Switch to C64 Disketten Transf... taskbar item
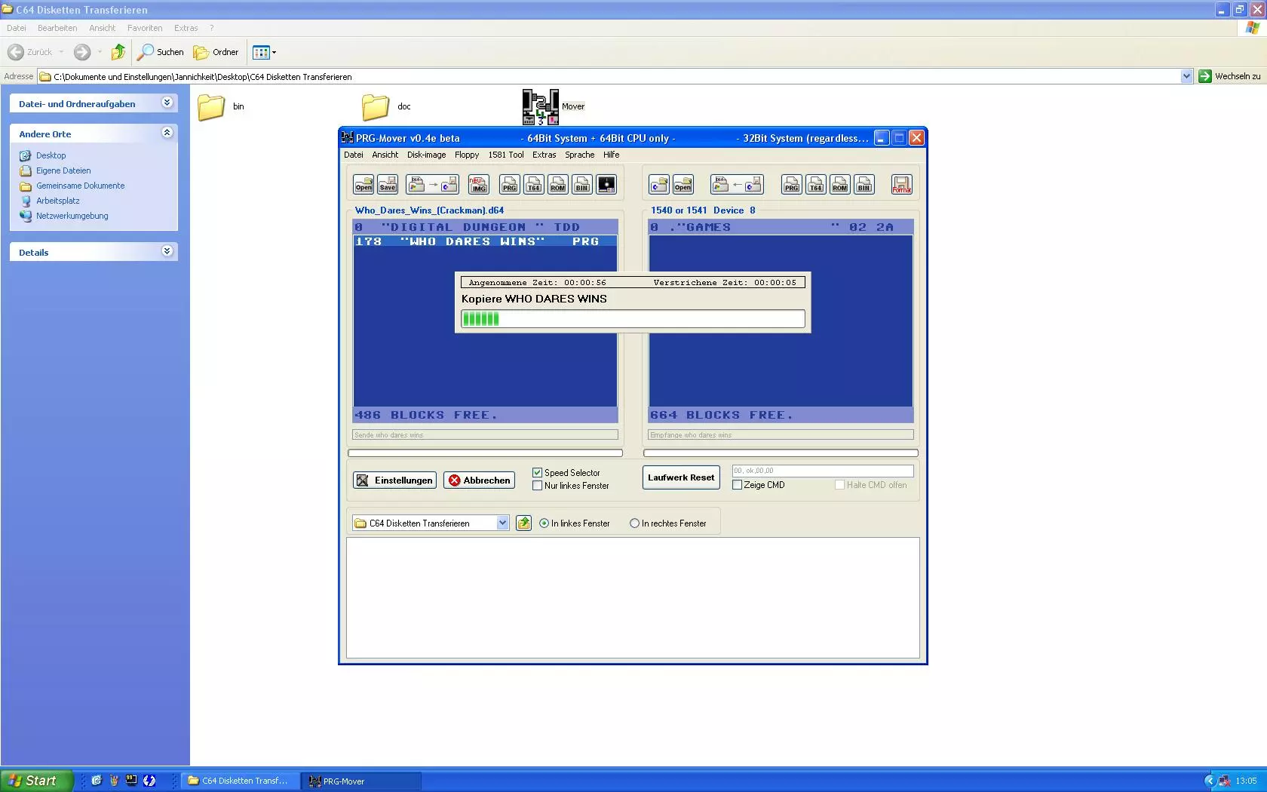This screenshot has height=792, width=1267. 240,781
